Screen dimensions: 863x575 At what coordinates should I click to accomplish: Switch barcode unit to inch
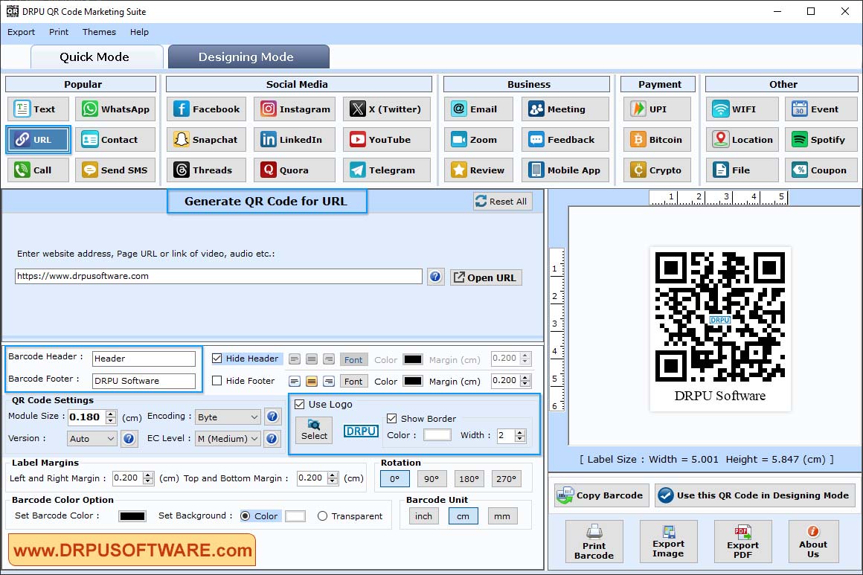tap(424, 516)
